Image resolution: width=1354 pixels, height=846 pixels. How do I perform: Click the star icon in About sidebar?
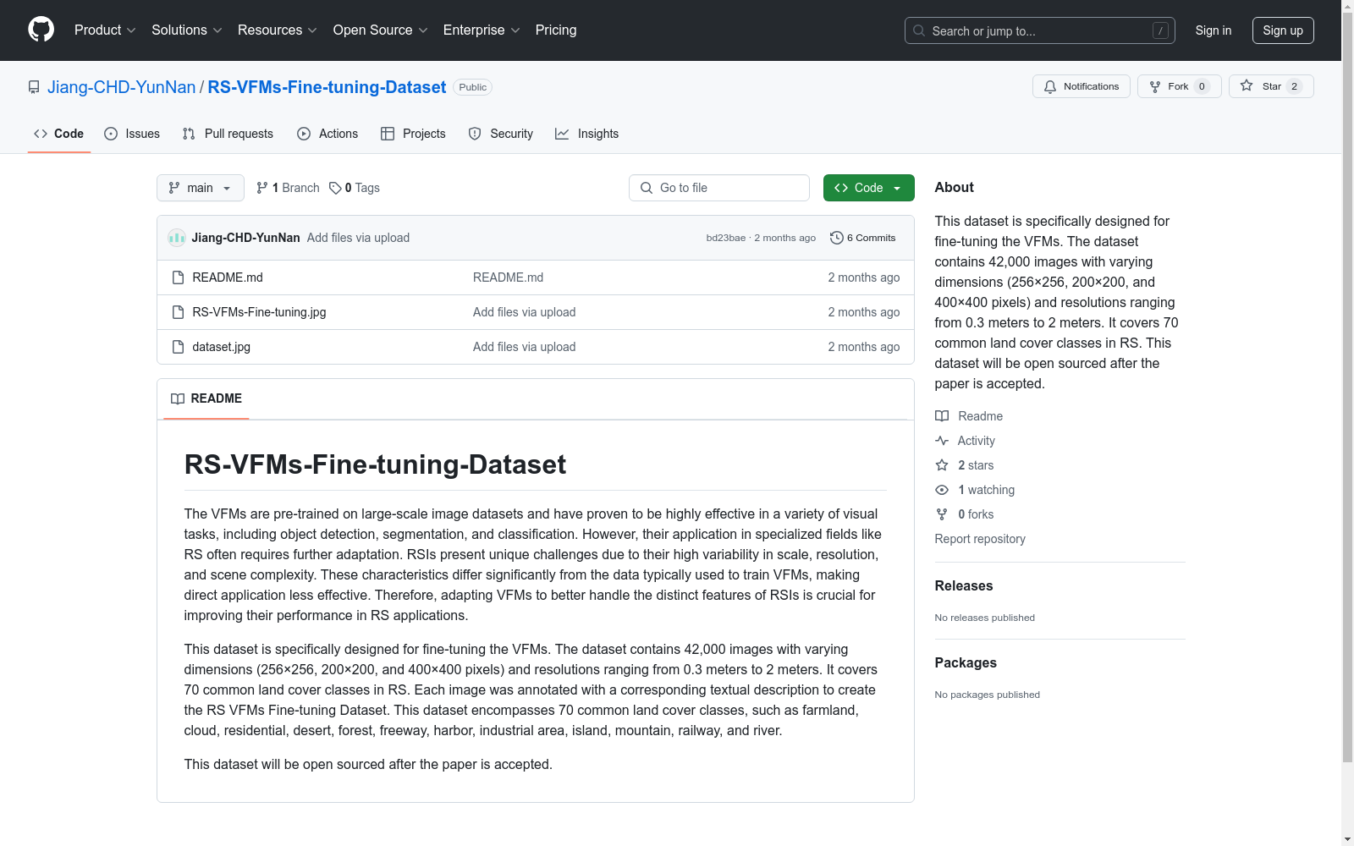tap(942, 465)
